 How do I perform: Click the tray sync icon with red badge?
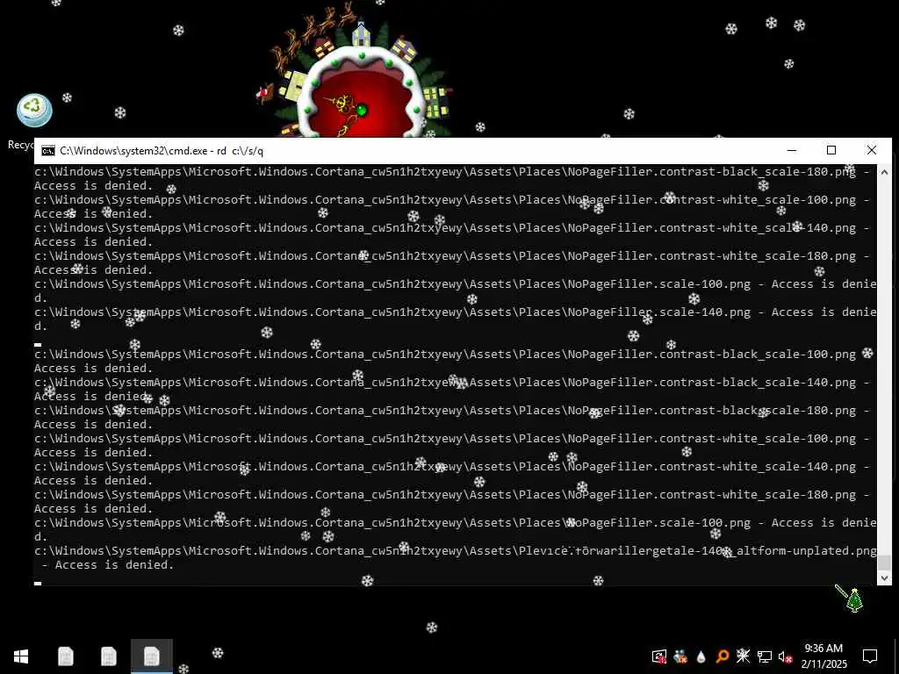[659, 656]
